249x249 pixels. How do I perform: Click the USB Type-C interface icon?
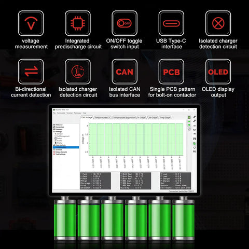[171, 23]
